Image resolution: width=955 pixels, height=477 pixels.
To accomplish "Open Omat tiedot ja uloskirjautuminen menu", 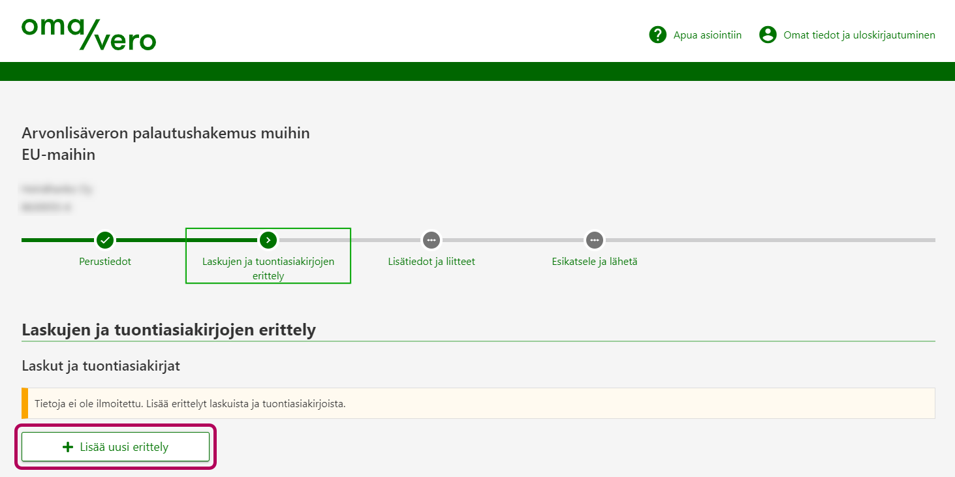I will tap(859, 35).
